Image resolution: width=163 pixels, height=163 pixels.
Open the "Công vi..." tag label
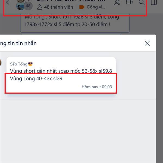pos(96,7)
